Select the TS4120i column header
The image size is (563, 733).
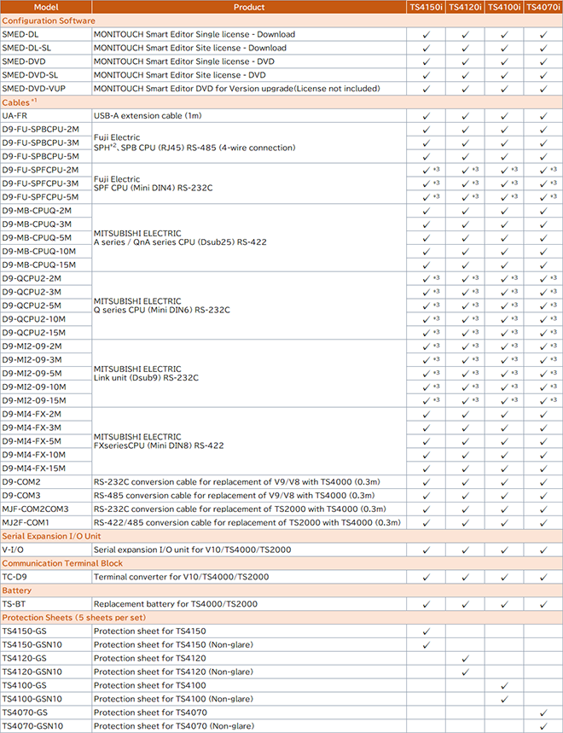(465, 7)
